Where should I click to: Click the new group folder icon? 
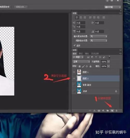[x=108, y=111]
